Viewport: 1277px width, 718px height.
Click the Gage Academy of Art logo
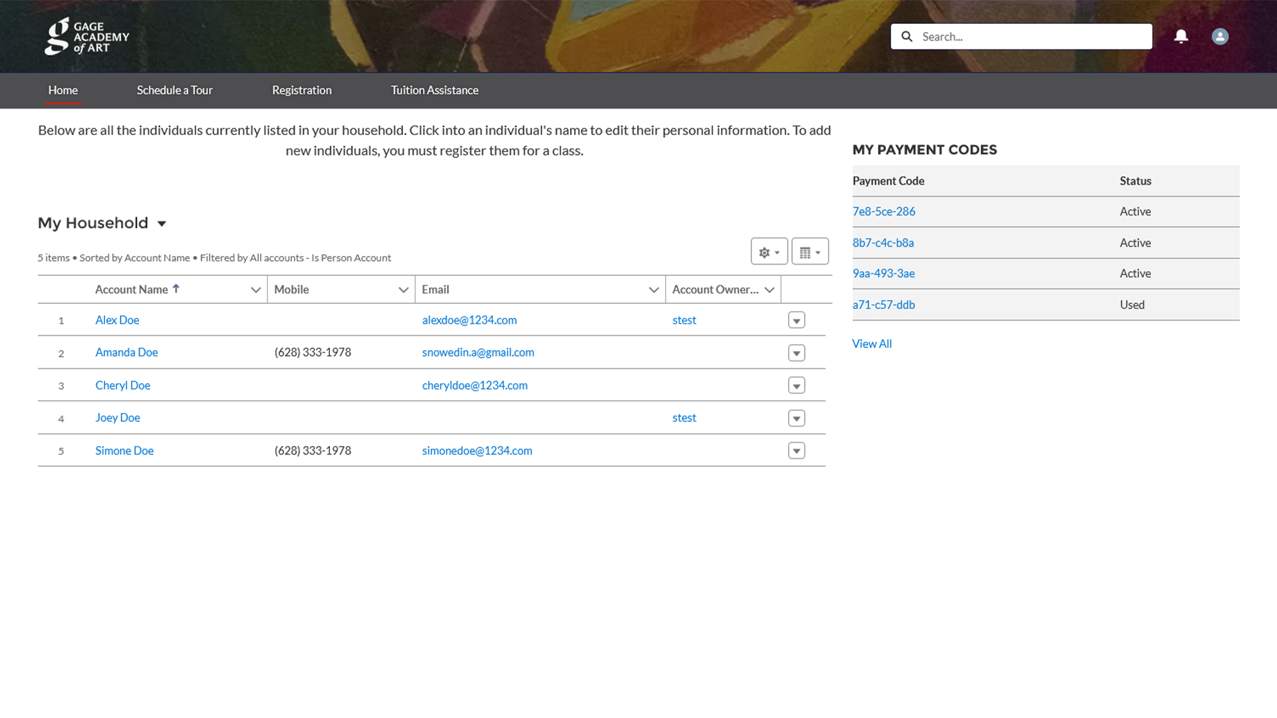pyautogui.click(x=87, y=37)
